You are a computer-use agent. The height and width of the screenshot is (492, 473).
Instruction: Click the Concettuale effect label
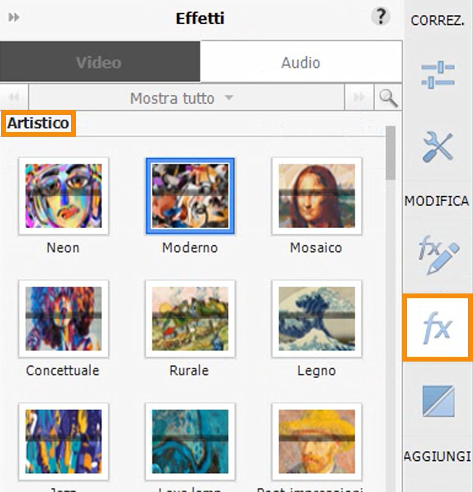63,370
